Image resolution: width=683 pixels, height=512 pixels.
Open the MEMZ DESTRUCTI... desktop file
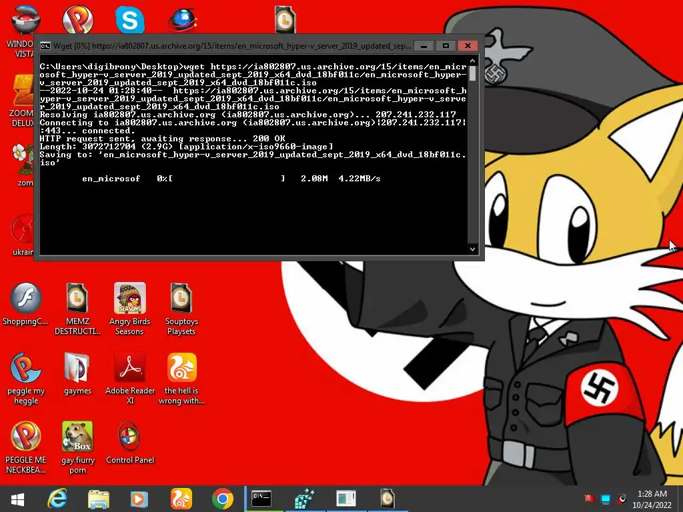click(77, 309)
